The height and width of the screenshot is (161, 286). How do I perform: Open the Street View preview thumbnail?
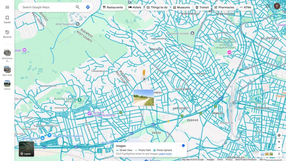click(144, 98)
